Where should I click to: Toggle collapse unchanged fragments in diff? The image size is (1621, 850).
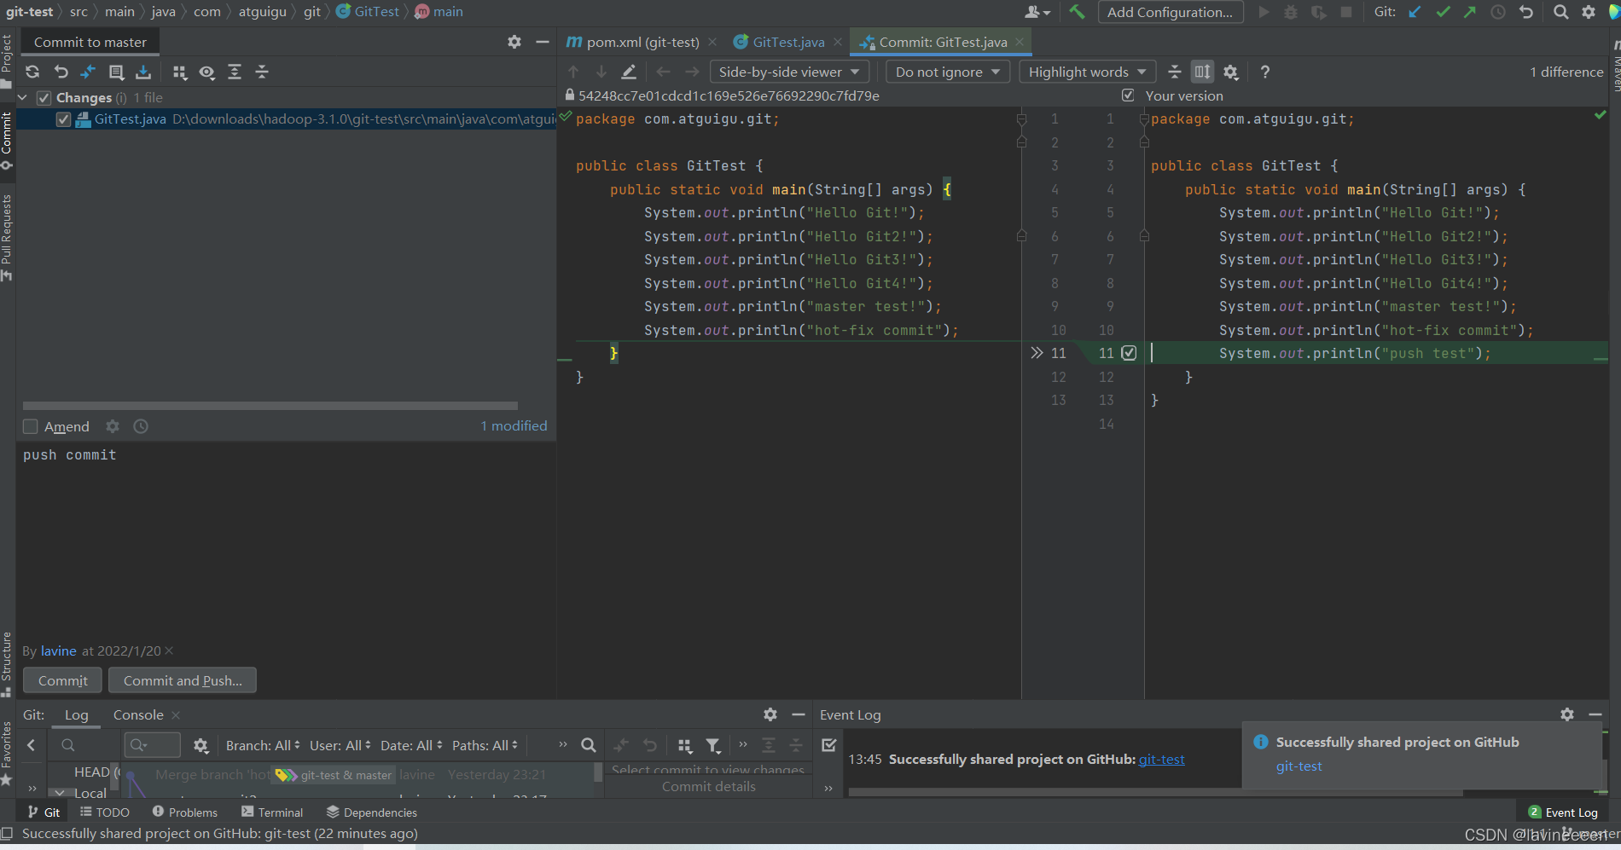(1175, 72)
